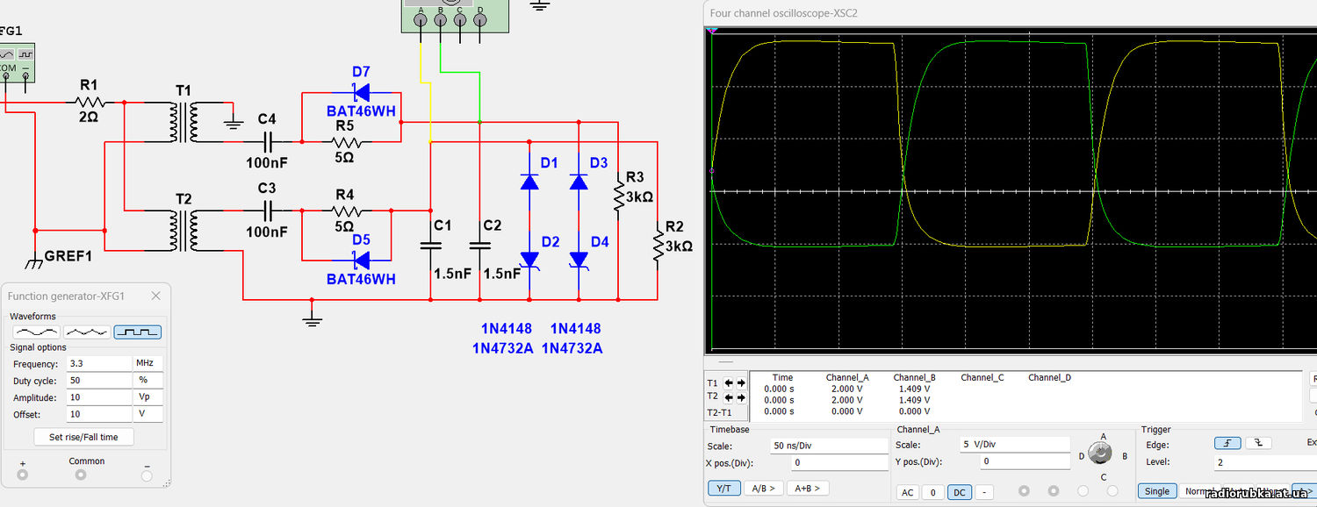Click the Set rise/Fall time button
1317x507 pixels.
pyautogui.click(x=83, y=437)
